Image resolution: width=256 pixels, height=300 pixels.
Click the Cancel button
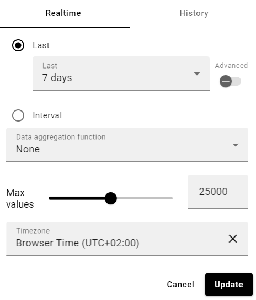pyautogui.click(x=180, y=285)
